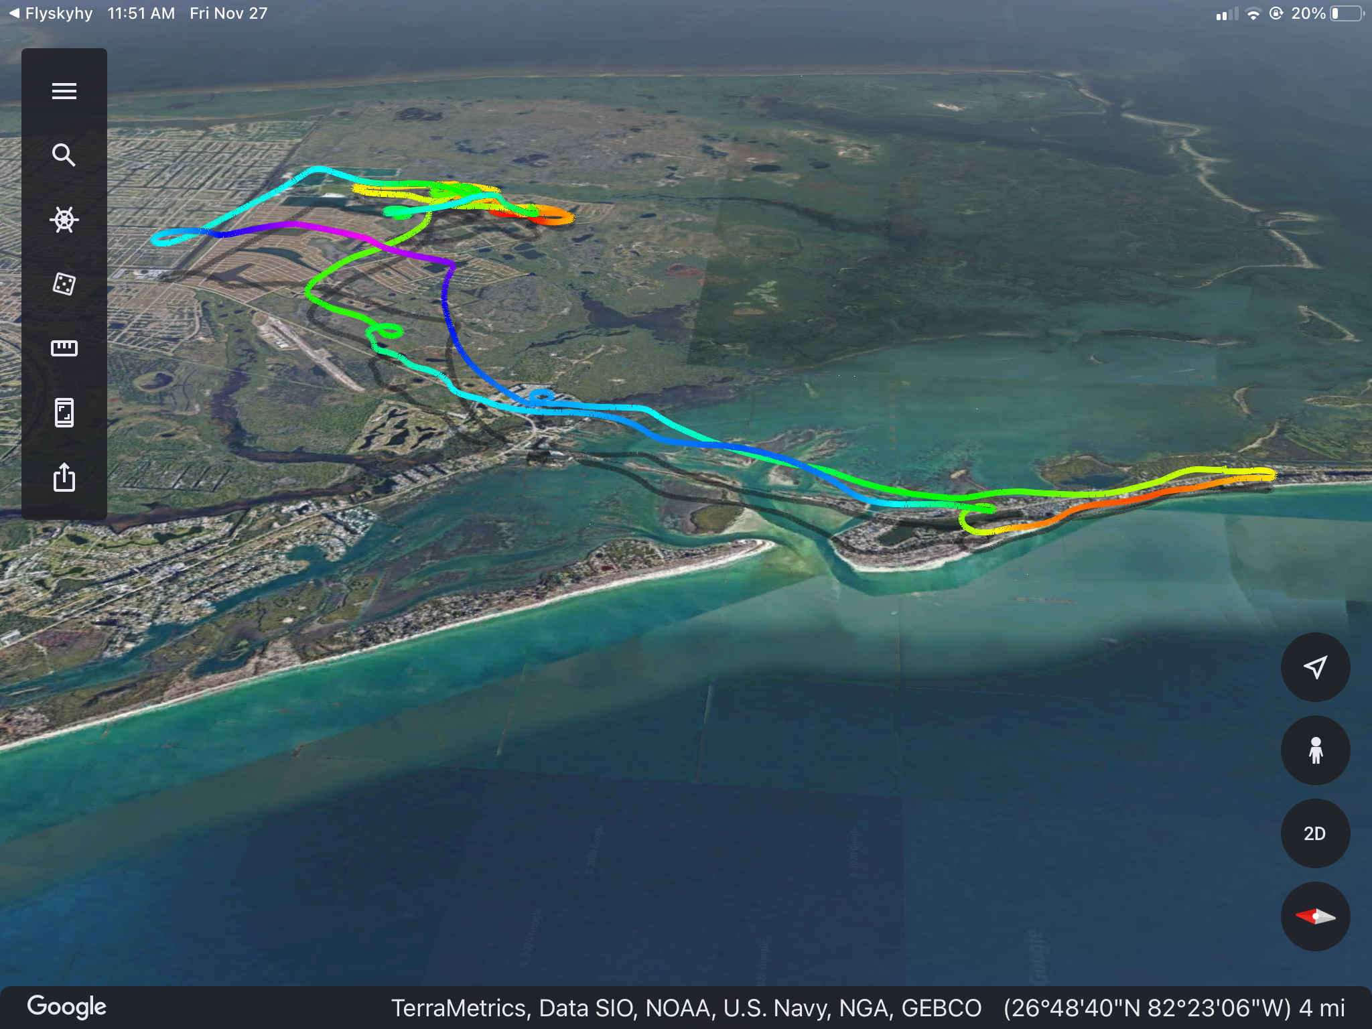Click the I'm Feeling Lucky dice
1372x1029 pixels.
(x=64, y=284)
